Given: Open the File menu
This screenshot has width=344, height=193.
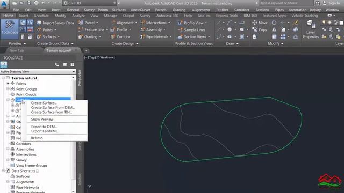Looking at the screenshot, I should [16, 10].
